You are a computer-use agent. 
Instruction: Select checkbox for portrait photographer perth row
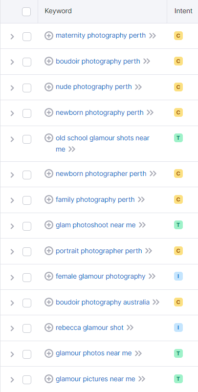27,252
